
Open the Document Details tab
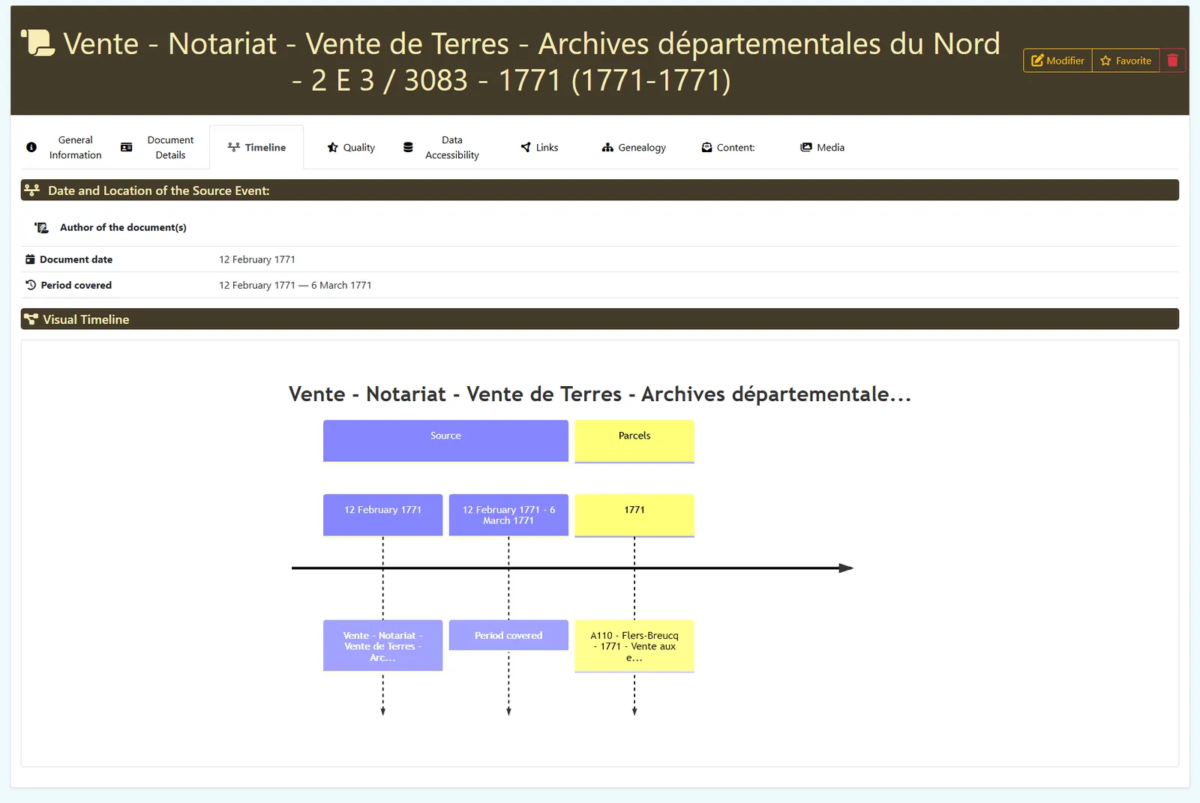(157, 148)
